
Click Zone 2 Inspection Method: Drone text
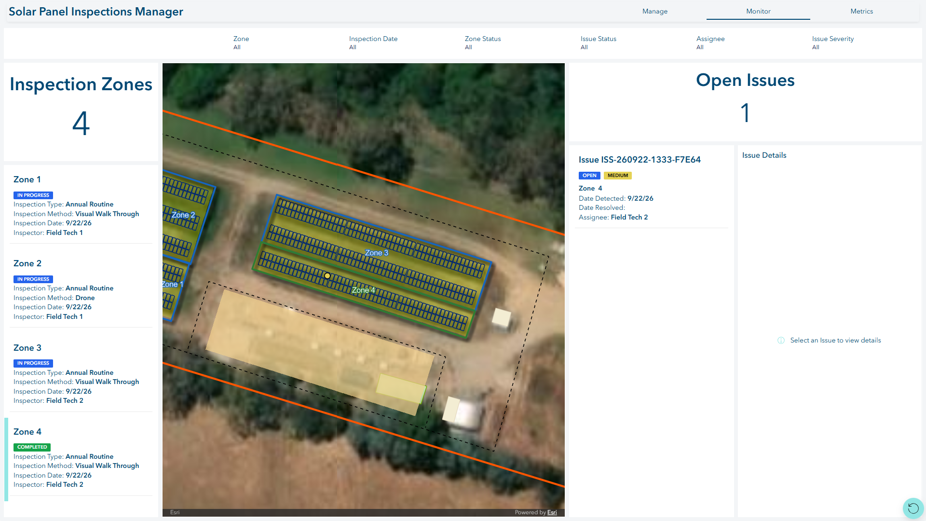pyautogui.click(x=54, y=298)
